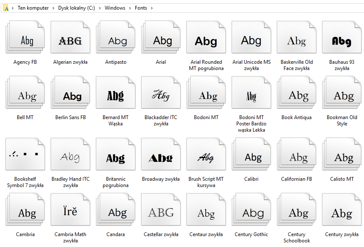Image resolution: width=364 pixels, height=247 pixels.
Task: Click the "Calisto MT" name label
Action: click(342, 179)
